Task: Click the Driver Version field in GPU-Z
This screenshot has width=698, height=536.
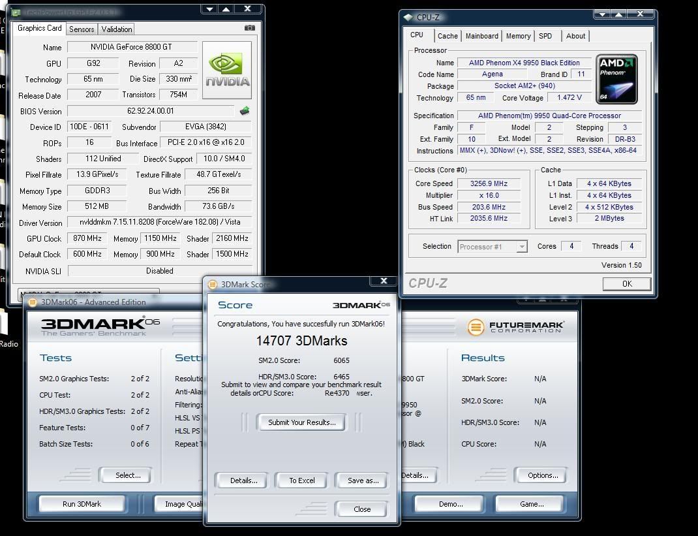Action: [x=159, y=222]
